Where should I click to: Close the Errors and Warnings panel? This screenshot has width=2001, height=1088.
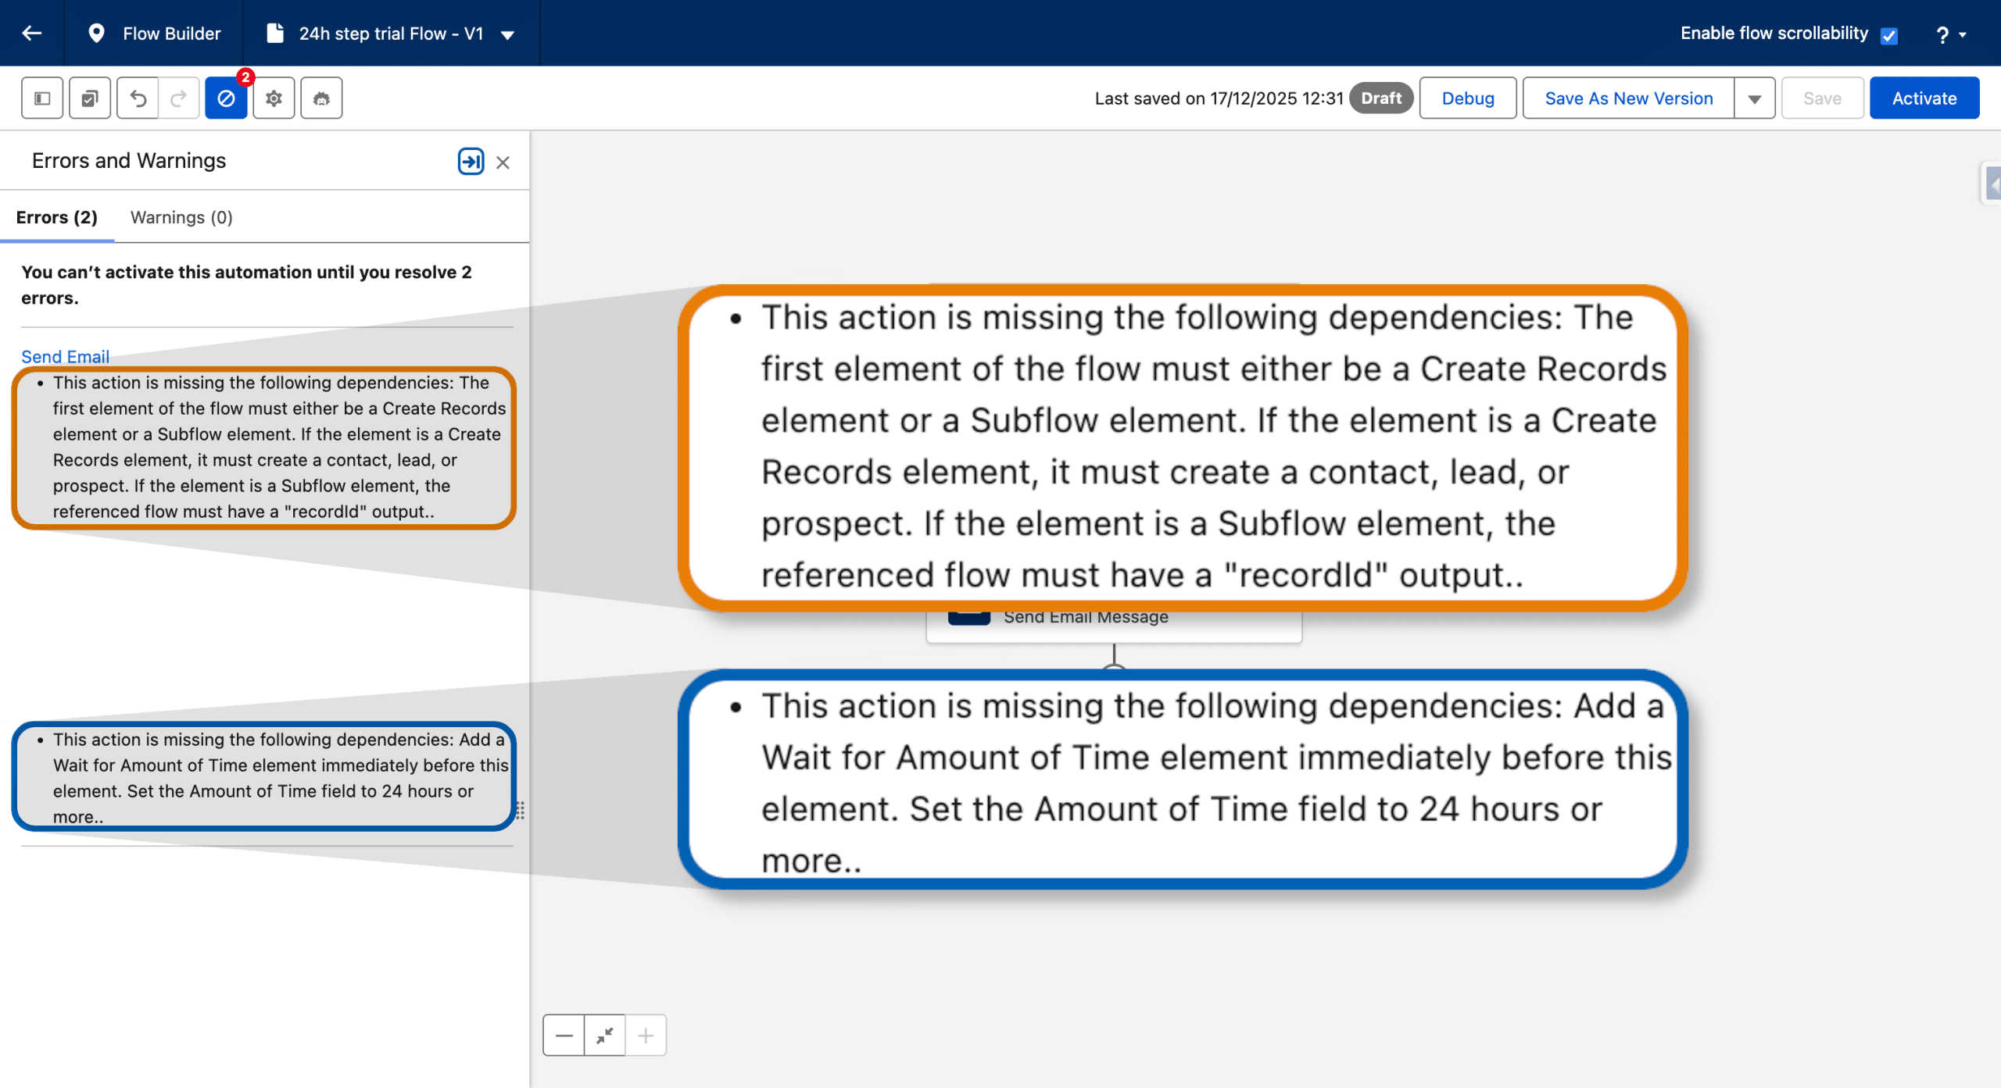pyautogui.click(x=503, y=162)
